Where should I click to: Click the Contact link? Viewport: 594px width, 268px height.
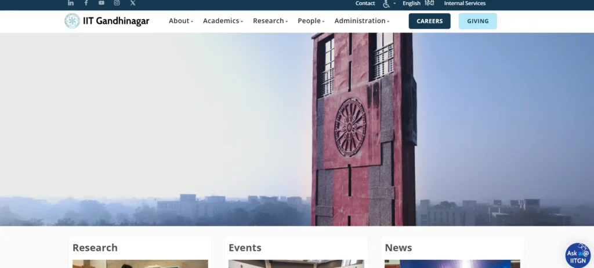coord(365,3)
